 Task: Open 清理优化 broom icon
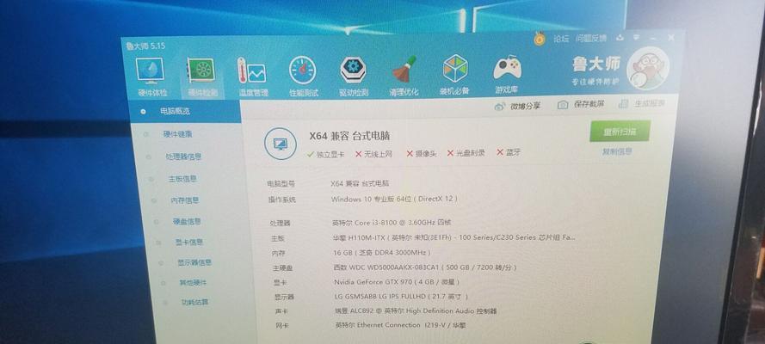coord(404,69)
